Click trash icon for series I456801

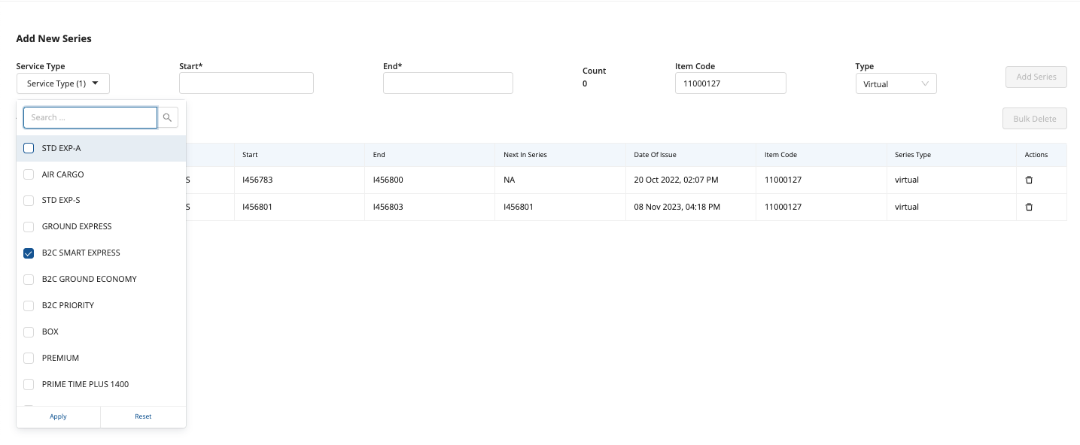(x=1029, y=207)
